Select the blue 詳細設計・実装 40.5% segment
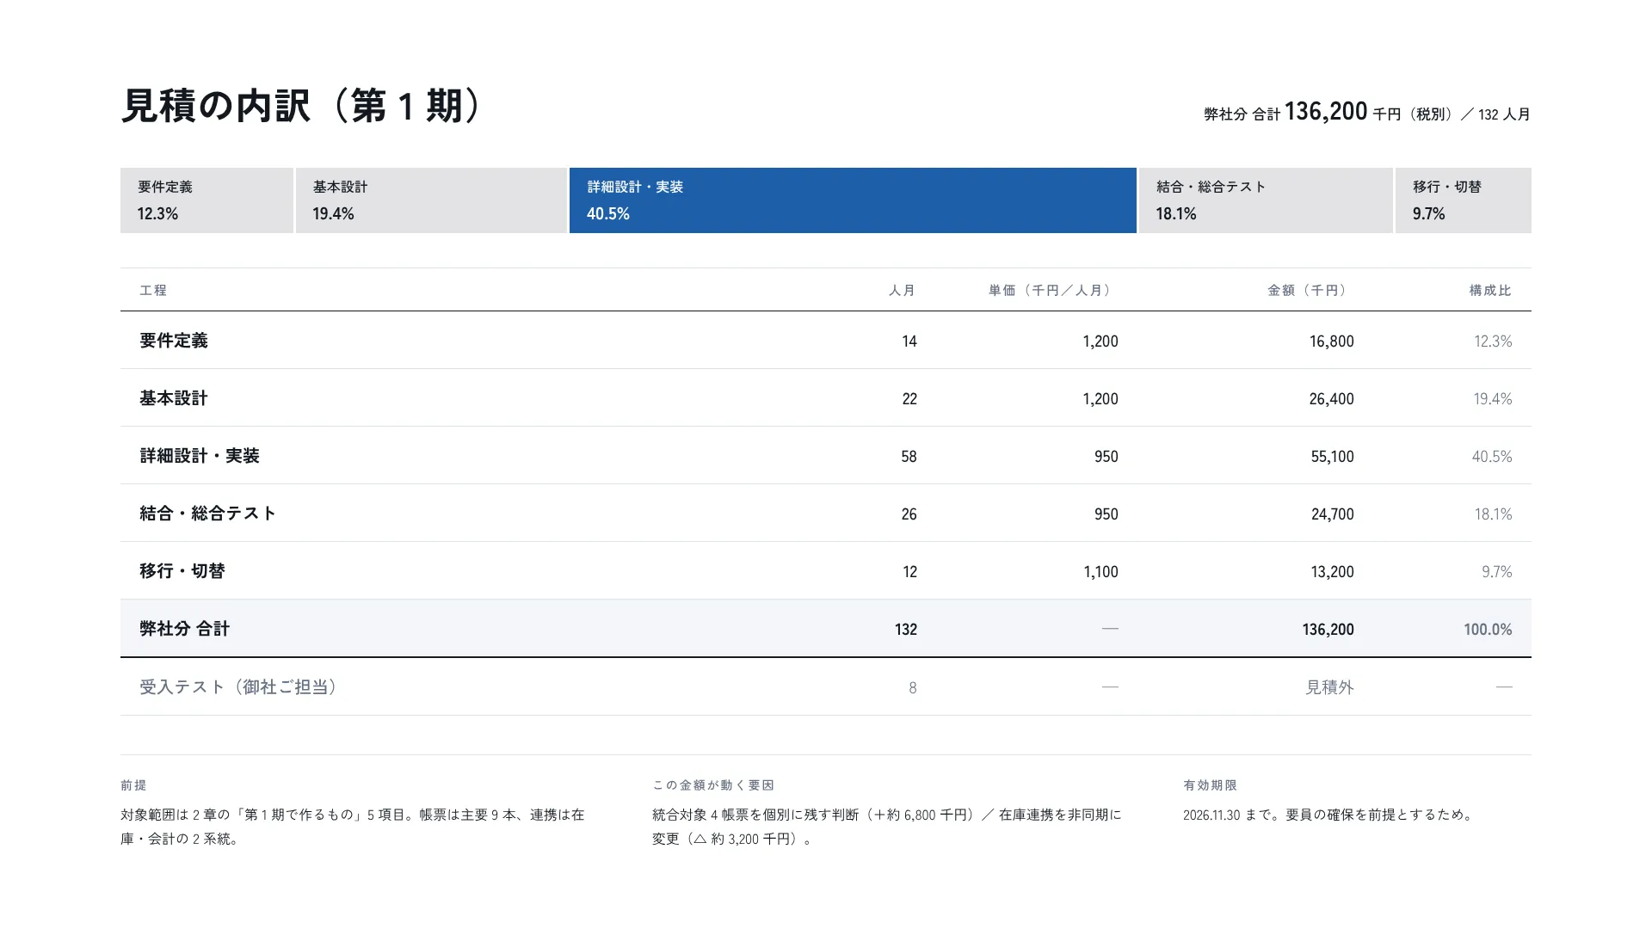This screenshot has width=1652, height=929. (853, 200)
